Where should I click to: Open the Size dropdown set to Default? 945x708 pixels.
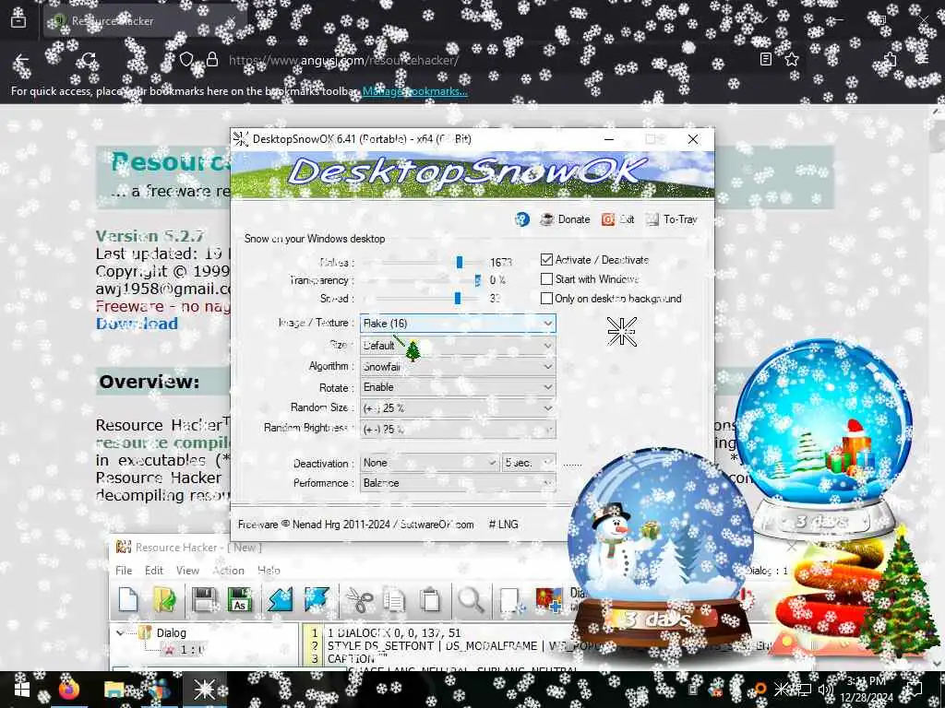click(x=458, y=346)
